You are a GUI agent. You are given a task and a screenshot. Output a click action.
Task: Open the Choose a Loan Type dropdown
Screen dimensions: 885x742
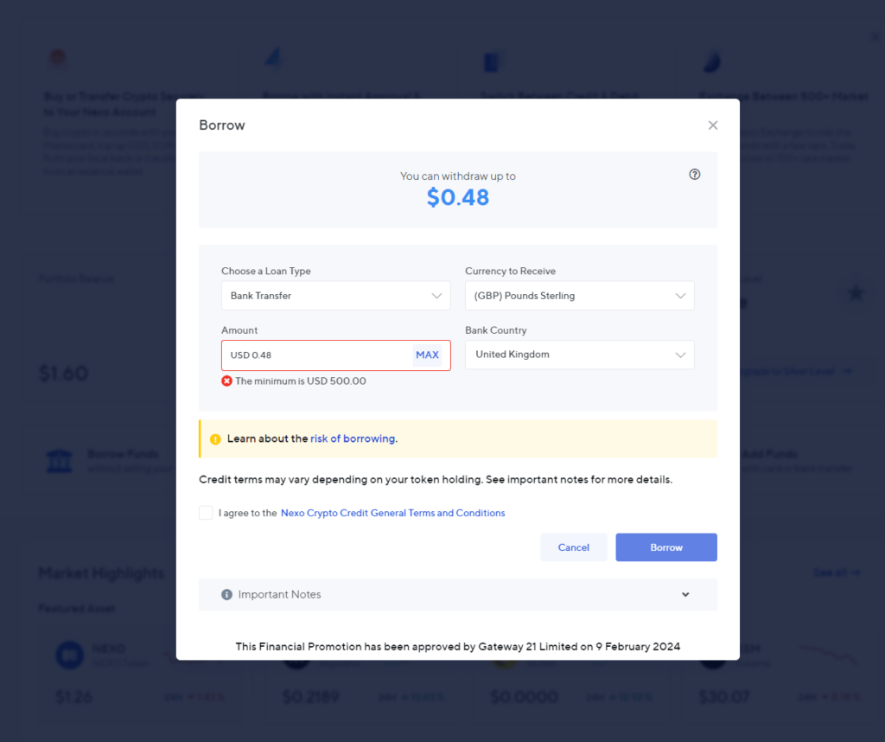[x=335, y=295]
